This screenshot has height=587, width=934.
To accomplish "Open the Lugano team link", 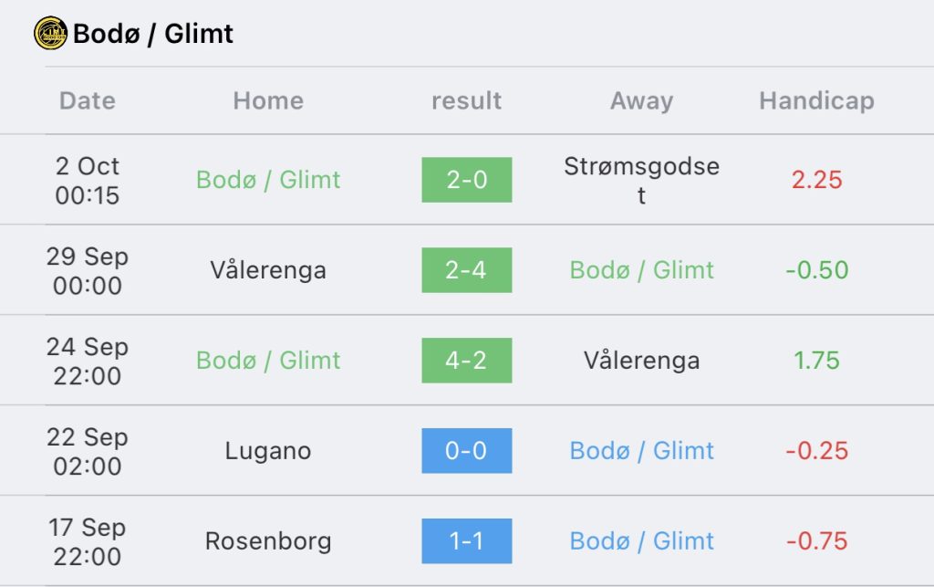I will tap(268, 451).
